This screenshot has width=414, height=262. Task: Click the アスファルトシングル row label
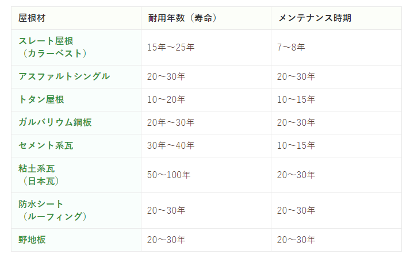pos(64,76)
